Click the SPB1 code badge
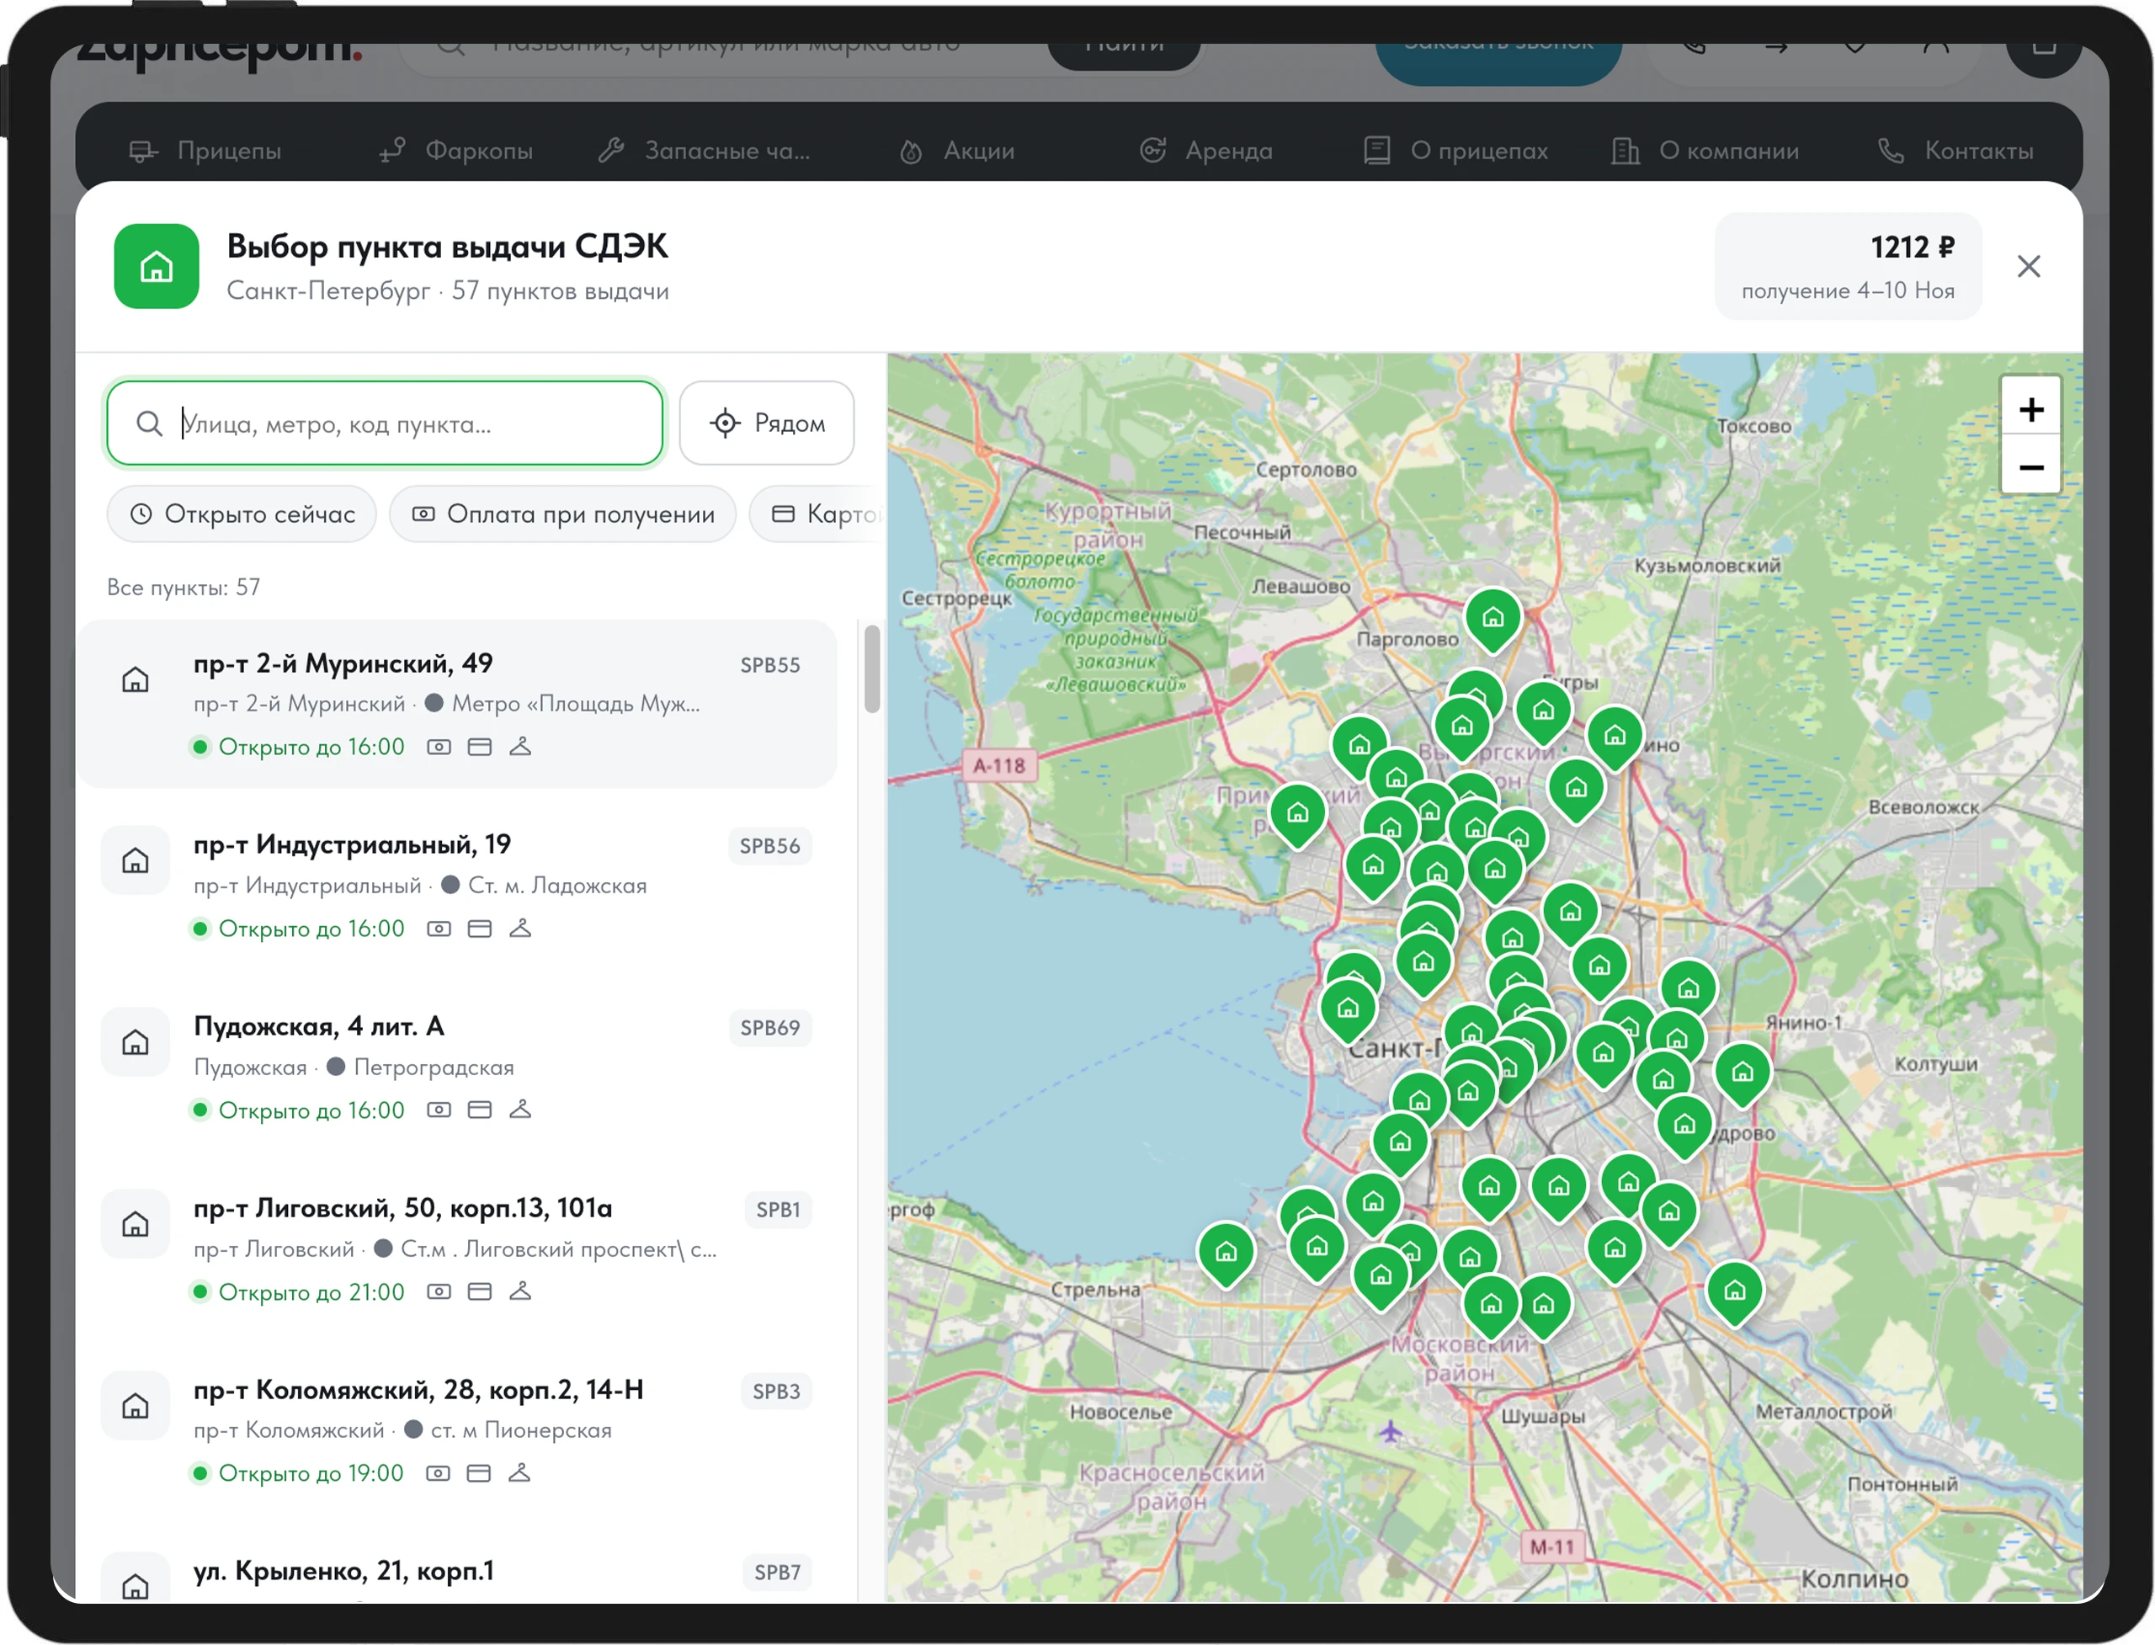The width and height of the screenshot is (2155, 1645). pos(778,1209)
